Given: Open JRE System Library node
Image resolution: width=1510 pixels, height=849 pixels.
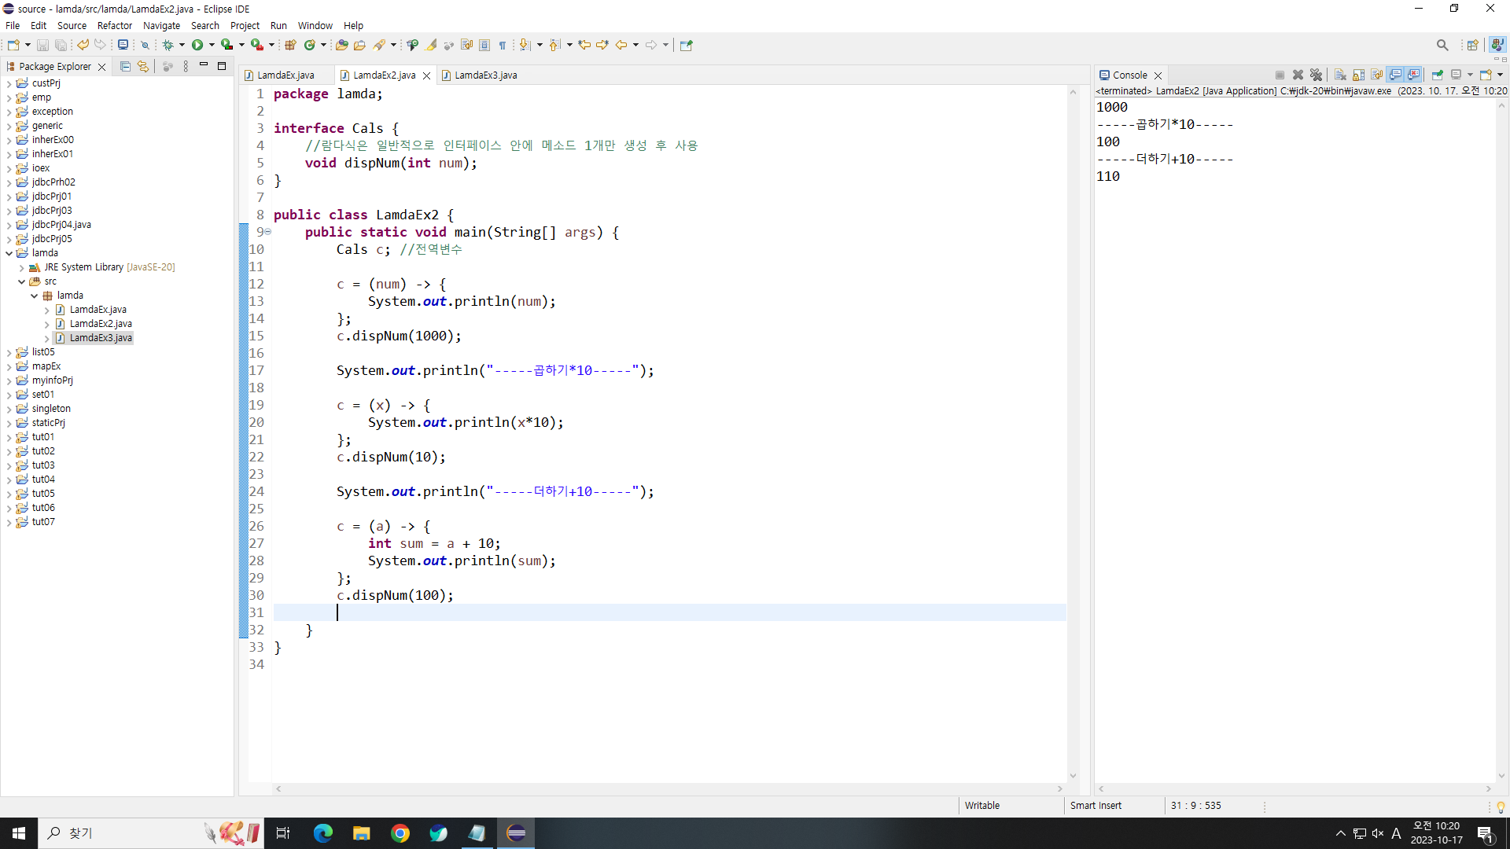Looking at the screenshot, I should (21, 267).
